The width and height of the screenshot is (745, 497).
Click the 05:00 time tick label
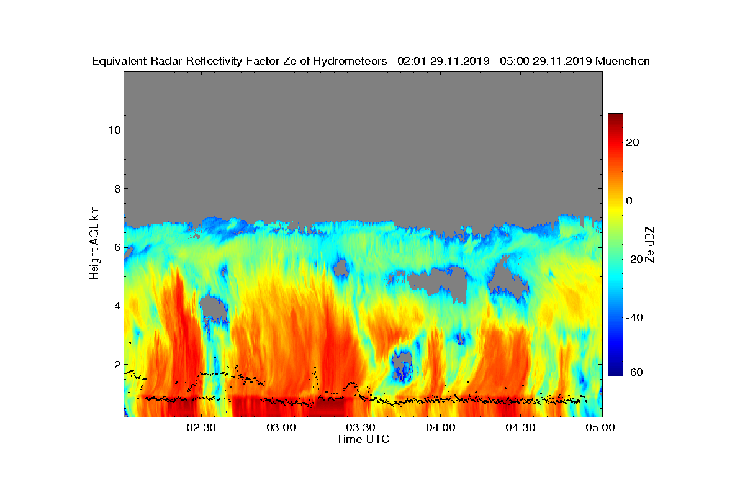[x=600, y=427]
